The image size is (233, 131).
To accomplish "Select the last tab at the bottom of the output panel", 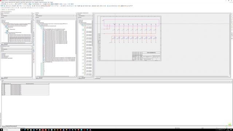I will (14, 126).
